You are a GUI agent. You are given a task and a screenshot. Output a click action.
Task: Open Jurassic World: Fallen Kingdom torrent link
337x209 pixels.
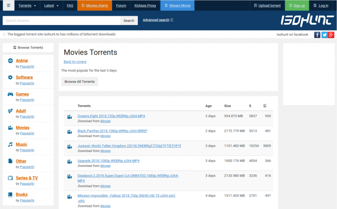pyautogui.click(x=129, y=146)
